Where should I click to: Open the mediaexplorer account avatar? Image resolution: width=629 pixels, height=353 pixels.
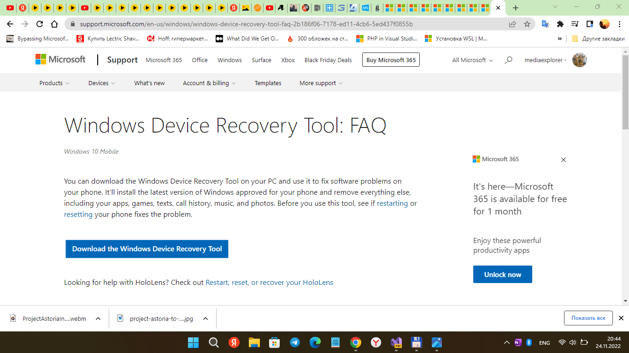[579, 60]
